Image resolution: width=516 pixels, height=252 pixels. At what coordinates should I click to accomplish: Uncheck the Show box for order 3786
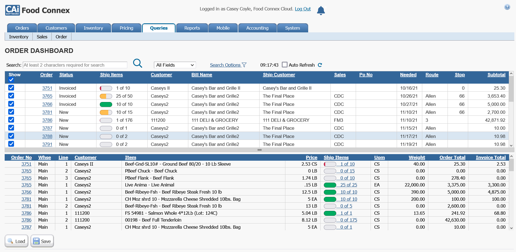[x=11, y=120]
